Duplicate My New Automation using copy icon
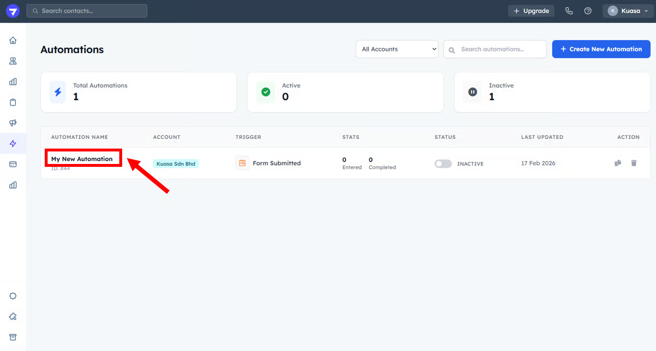 point(618,163)
